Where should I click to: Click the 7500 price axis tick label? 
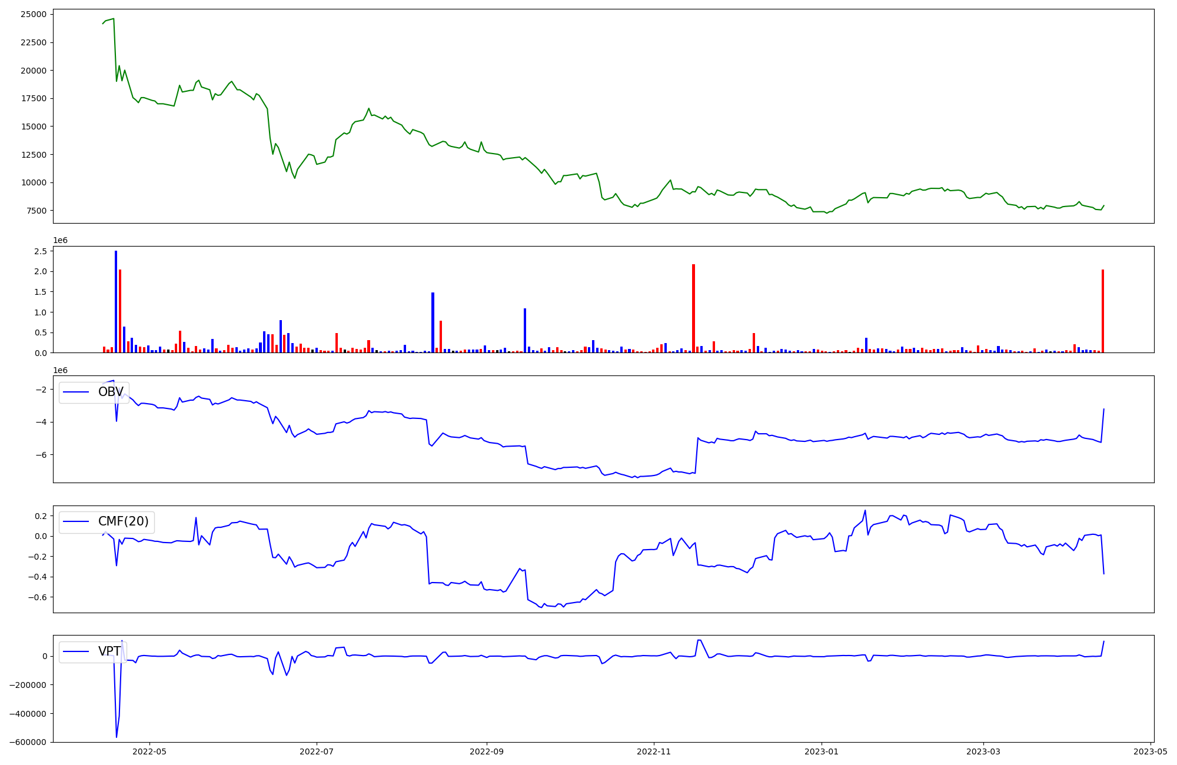point(36,211)
